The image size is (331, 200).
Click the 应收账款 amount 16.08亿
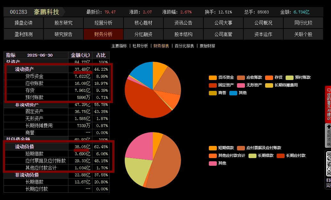coord(82,84)
